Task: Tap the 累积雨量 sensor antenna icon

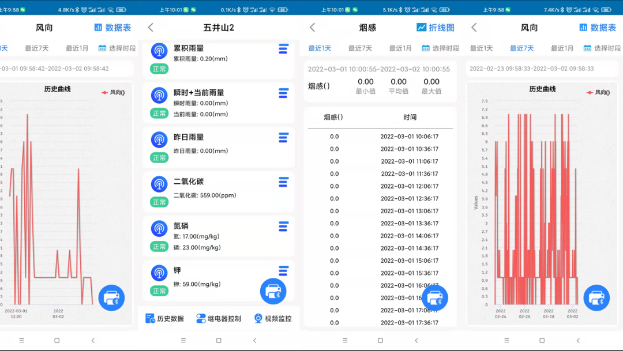Action: click(159, 51)
